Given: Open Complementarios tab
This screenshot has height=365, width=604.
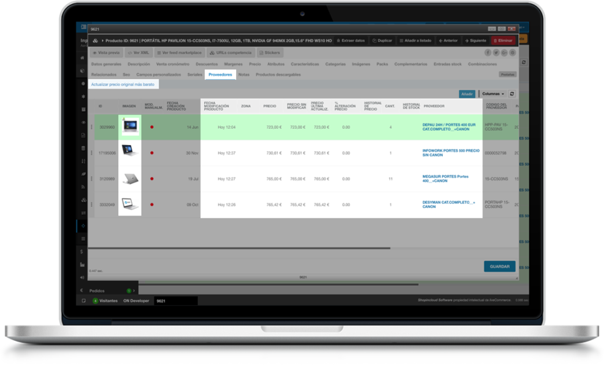Looking at the screenshot, I should pyautogui.click(x=411, y=64).
